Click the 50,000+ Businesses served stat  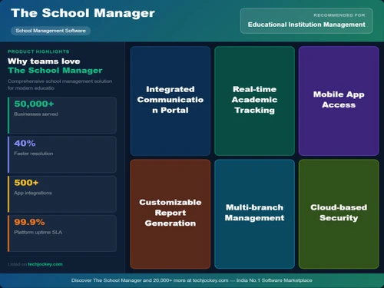tap(62, 115)
